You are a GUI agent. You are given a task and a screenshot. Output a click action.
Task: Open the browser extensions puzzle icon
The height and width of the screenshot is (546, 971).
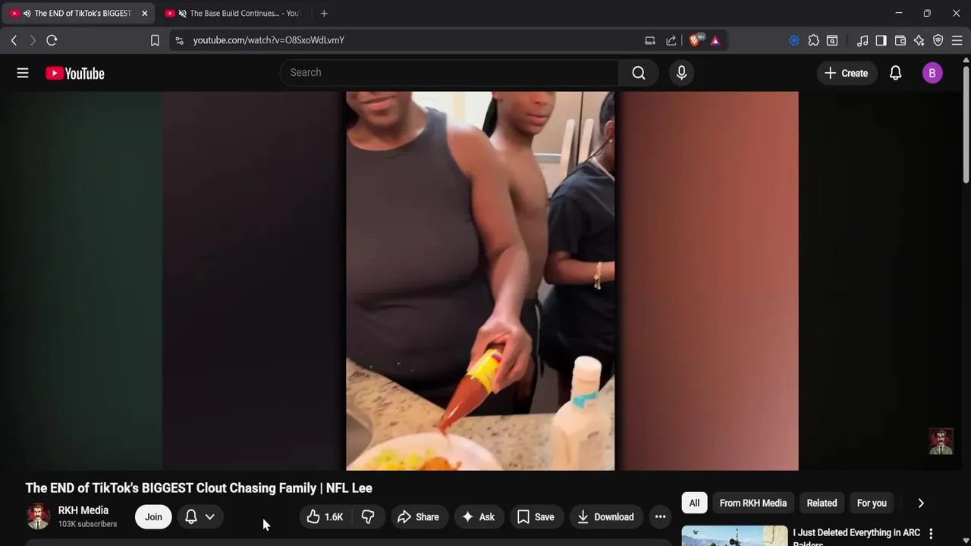(813, 40)
